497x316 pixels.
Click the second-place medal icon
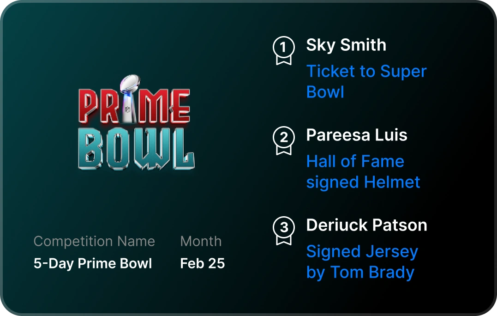[284, 140]
